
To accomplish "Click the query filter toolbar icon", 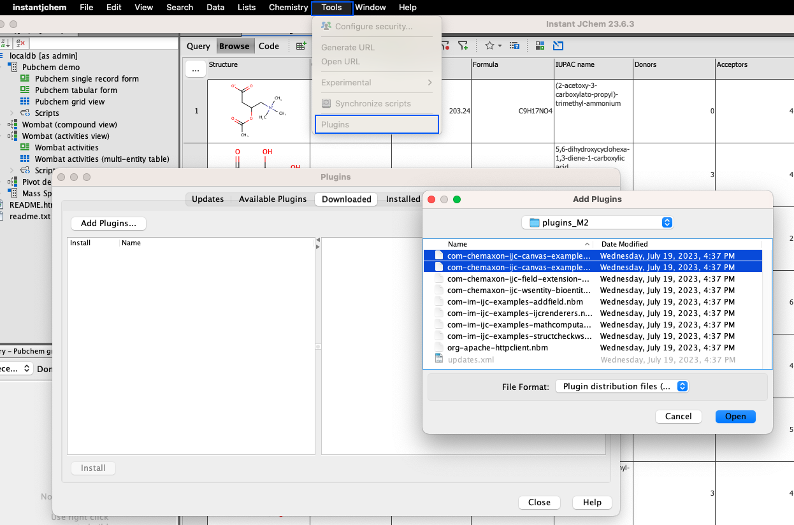I will coord(445,45).
